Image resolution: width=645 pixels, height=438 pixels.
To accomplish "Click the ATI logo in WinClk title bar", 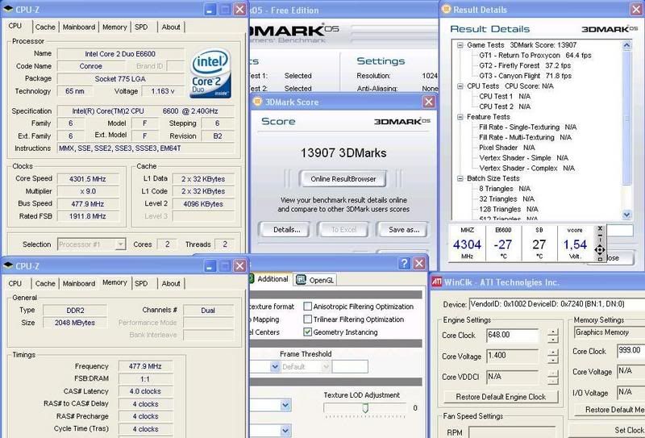I will [x=436, y=282].
